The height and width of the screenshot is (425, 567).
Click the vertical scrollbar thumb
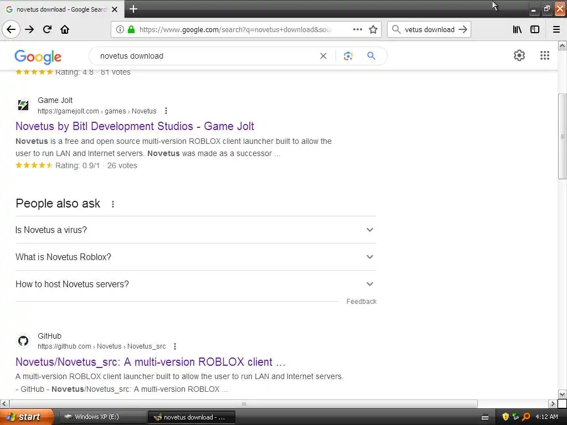click(x=563, y=136)
